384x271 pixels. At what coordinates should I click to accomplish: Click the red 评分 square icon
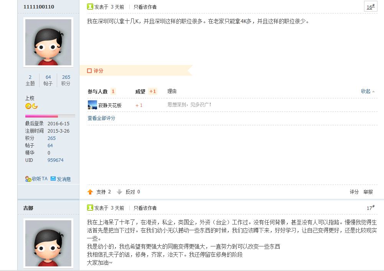89,71
